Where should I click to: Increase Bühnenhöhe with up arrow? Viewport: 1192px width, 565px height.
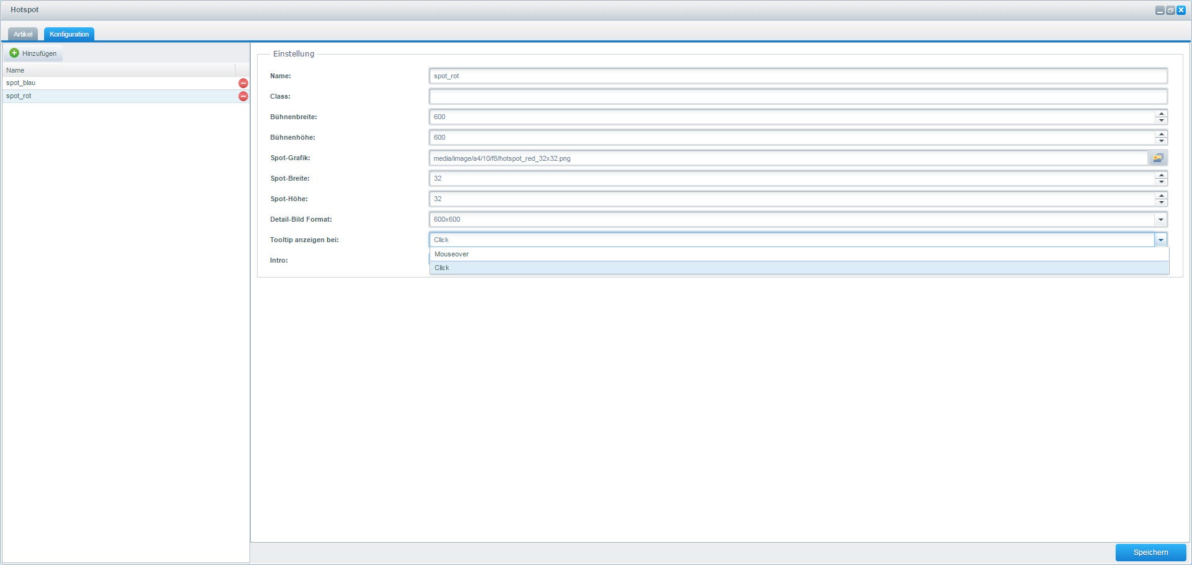(1161, 134)
